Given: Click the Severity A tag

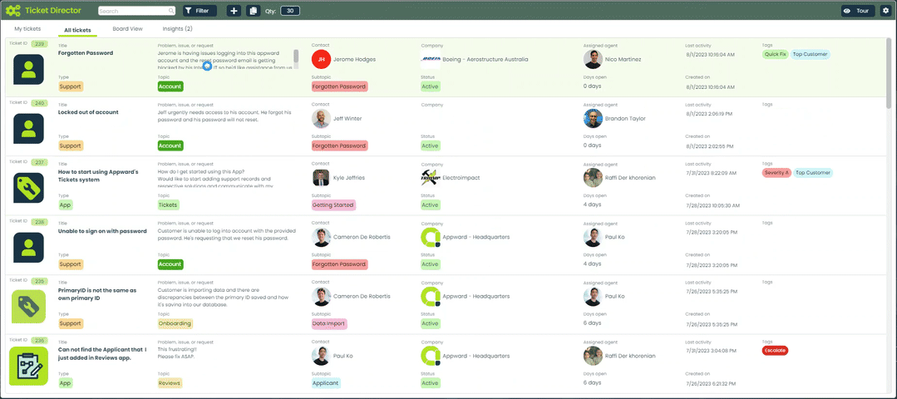Looking at the screenshot, I should point(776,173).
